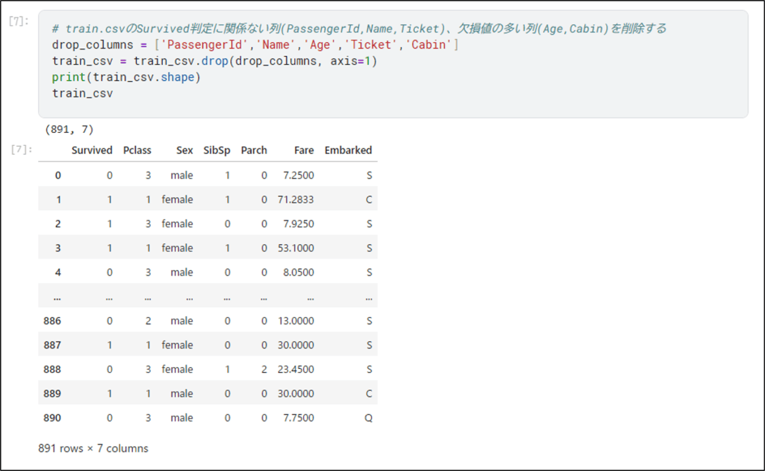Click the Fare value 8.0500

[x=298, y=272]
